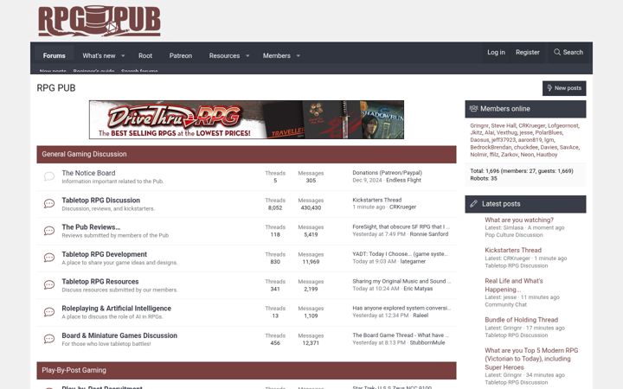The image size is (623, 389).
Task: Open Pop Culture Discussion forum link
Action: (x=514, y=235)
